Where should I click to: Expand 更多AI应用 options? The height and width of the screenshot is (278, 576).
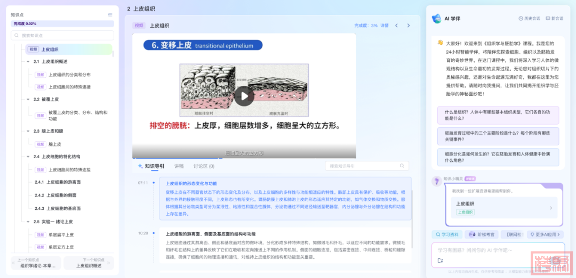tap(546, 234)
